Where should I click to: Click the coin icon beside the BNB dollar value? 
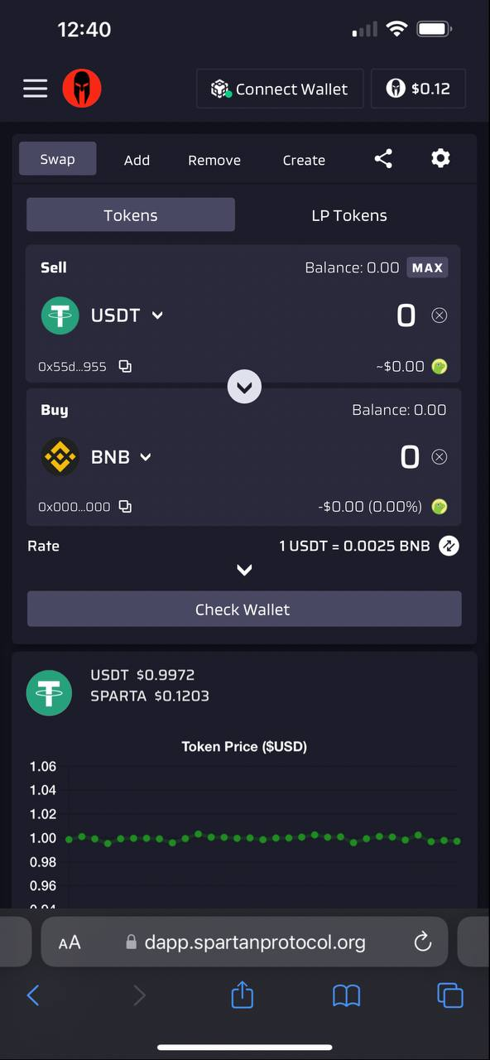pyautogui.click(x=439, y=506)
